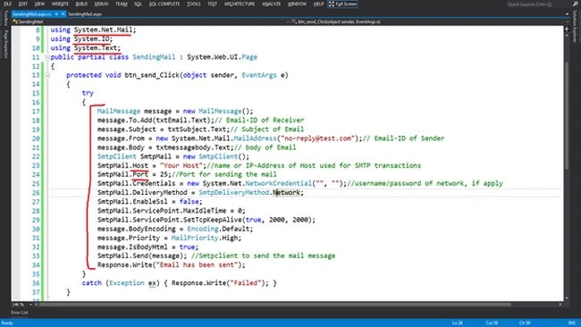The image size is (581, 327).
Task: Open the FILE menu
Action: 7,4
